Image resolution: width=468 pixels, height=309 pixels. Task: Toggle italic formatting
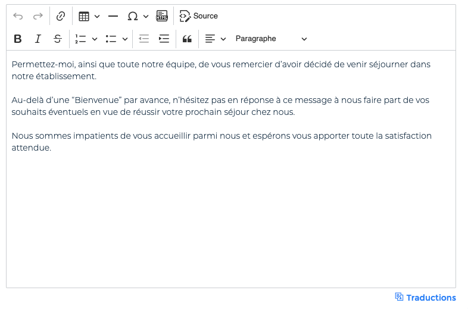click(38, 39)
